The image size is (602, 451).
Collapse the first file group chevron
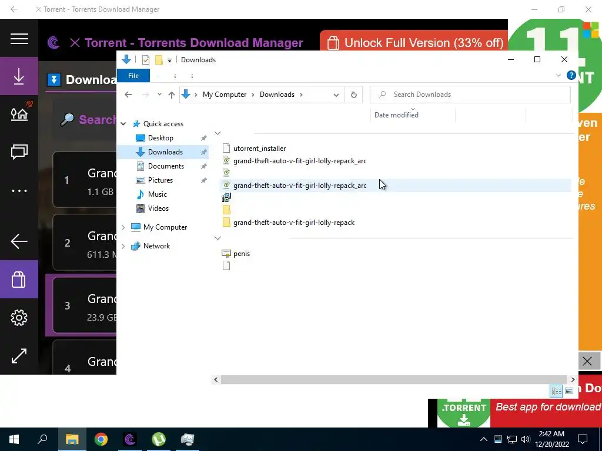(218, 133)
